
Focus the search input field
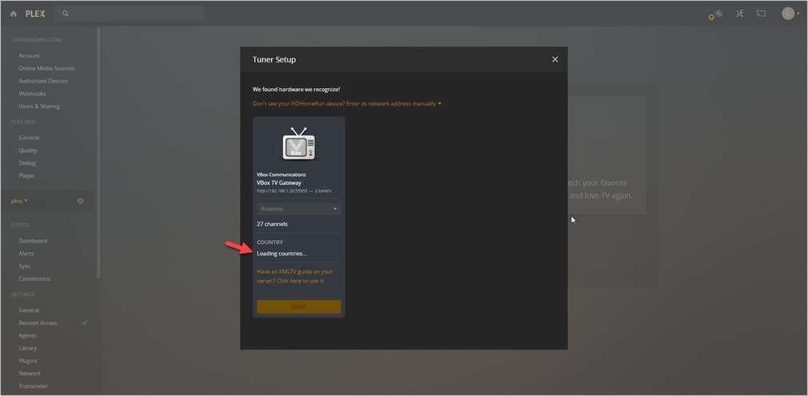(129, 14)
